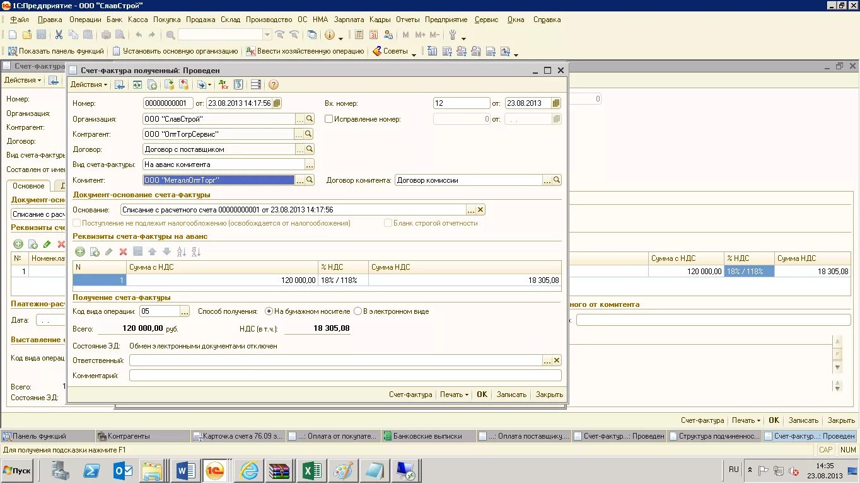Click Закрыть button in the dialog
860x484 pixels.
(549, 395)
